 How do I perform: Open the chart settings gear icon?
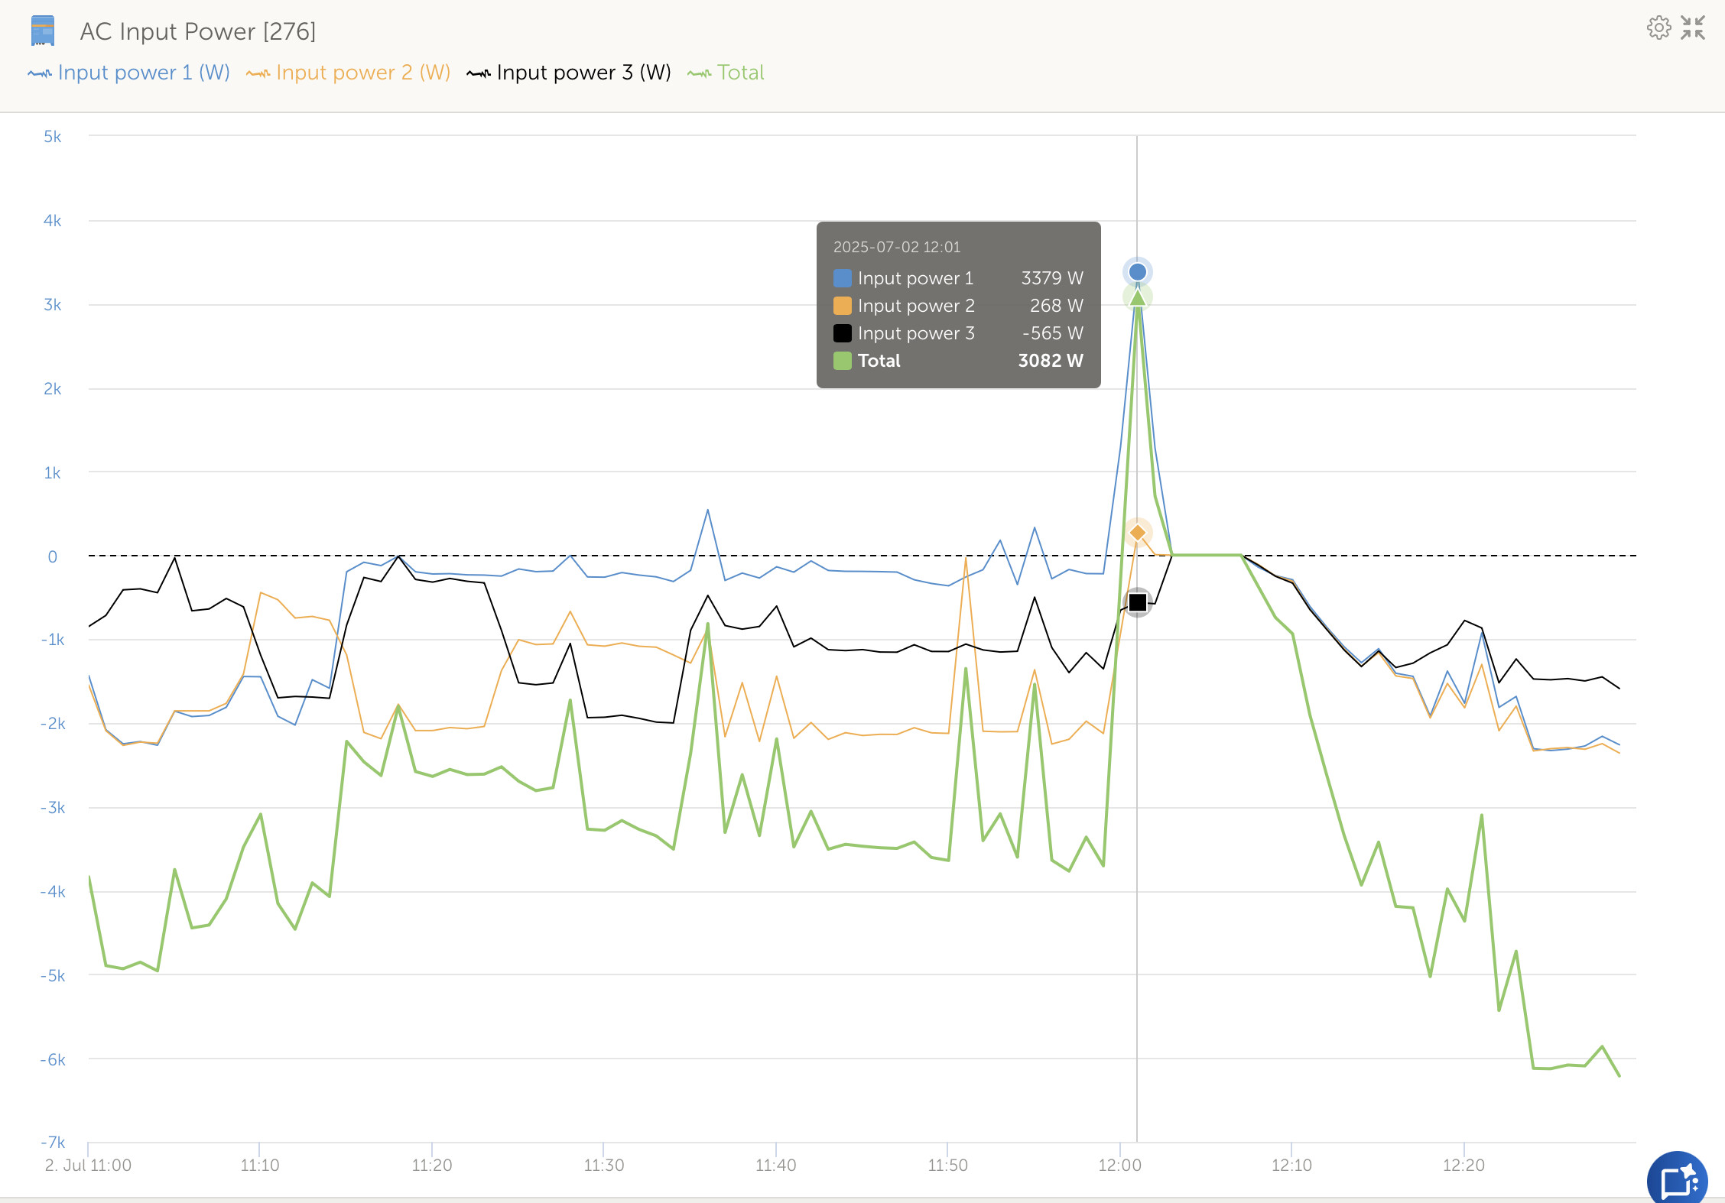click(x=1658, y=28)
